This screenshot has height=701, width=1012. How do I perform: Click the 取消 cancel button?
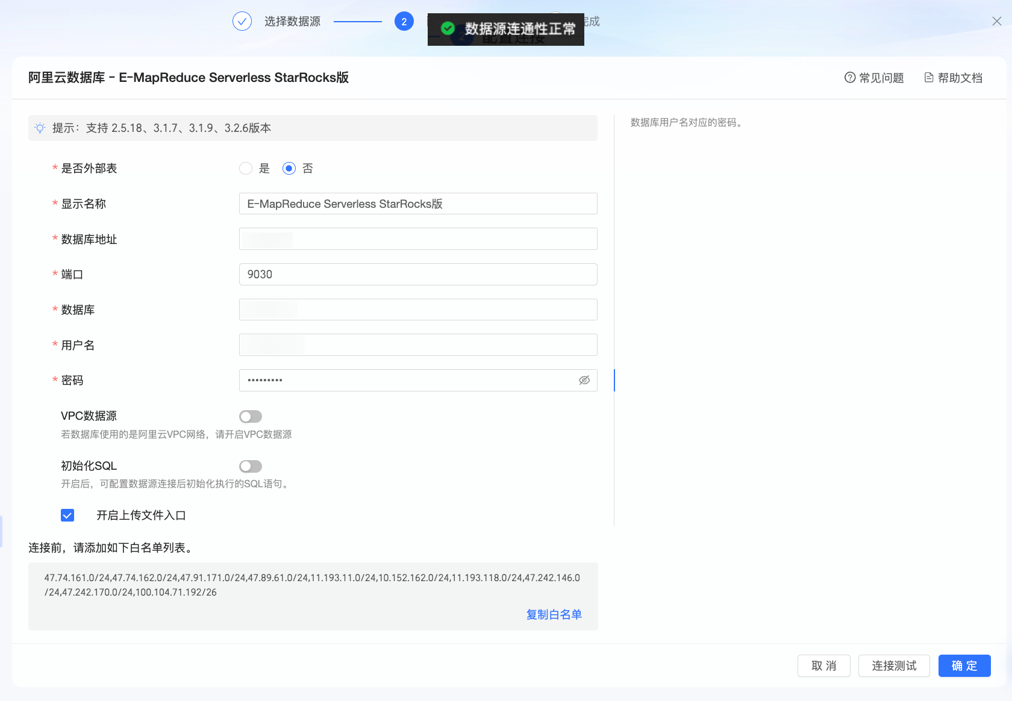(824, 665)
